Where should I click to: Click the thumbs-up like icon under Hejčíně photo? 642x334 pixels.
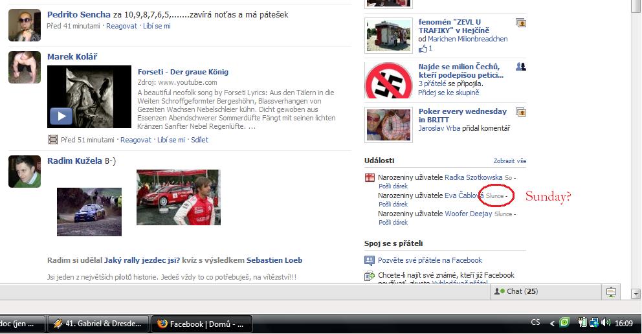click(x=423, y=49)
